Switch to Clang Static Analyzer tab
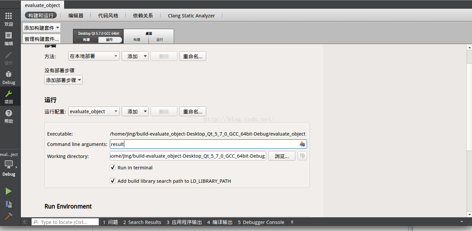This screenshot has height=231, width=472. pyautogui.click(x=191, y=15)
